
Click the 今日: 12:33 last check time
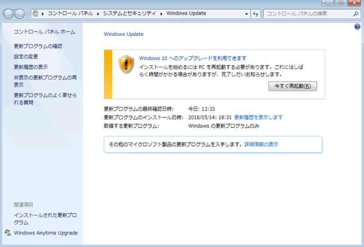(x=201, y=109)
